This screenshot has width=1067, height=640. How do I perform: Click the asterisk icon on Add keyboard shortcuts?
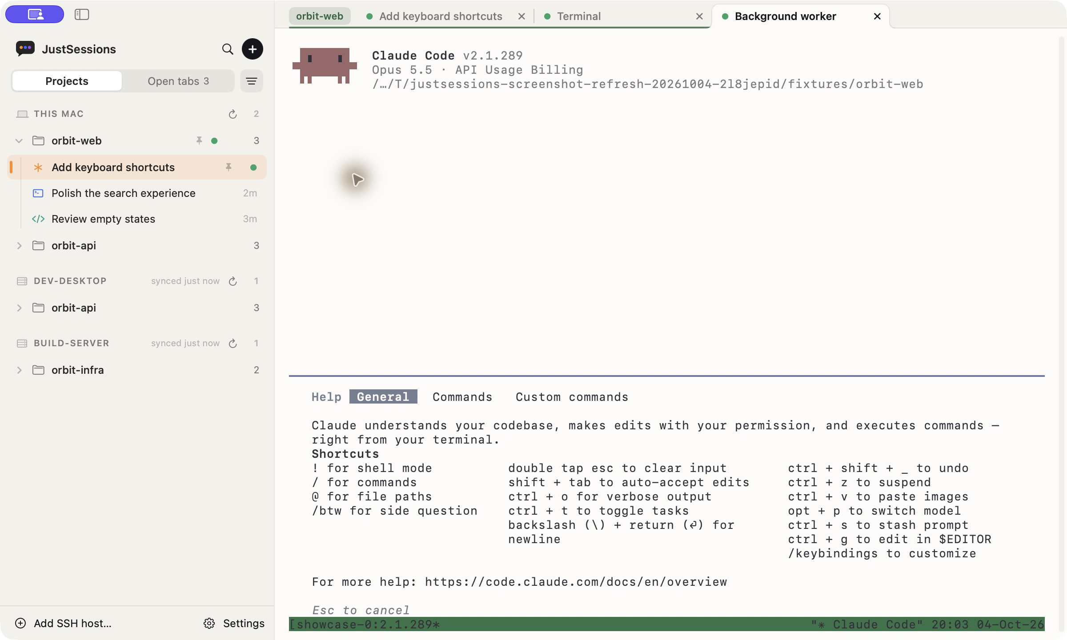click(x=38, y=167)
